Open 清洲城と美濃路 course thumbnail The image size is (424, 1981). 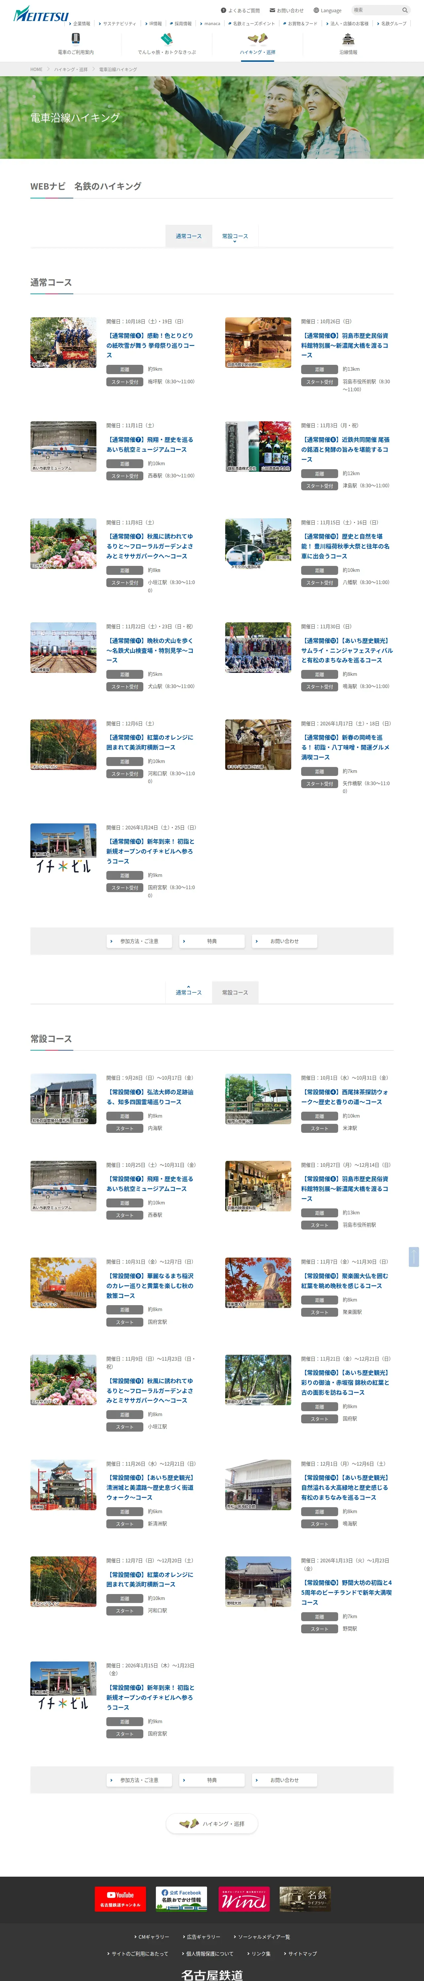pyautogui.click(x=63, y=1485)
